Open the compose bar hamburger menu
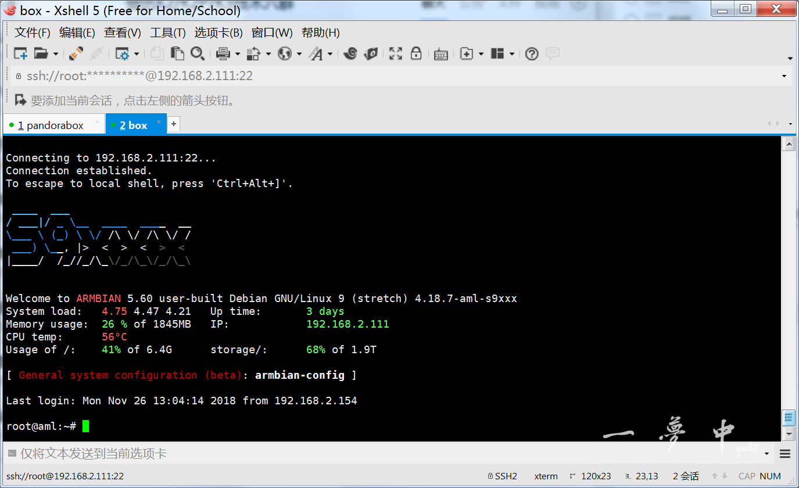The image size is (799, 488). click(785, 454)
